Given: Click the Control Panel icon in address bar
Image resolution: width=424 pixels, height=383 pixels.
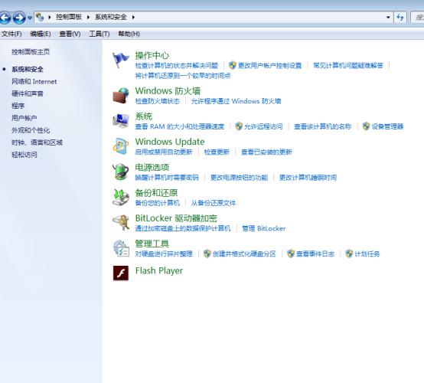Looking at the screenshot, I should (x=40, y=18).
